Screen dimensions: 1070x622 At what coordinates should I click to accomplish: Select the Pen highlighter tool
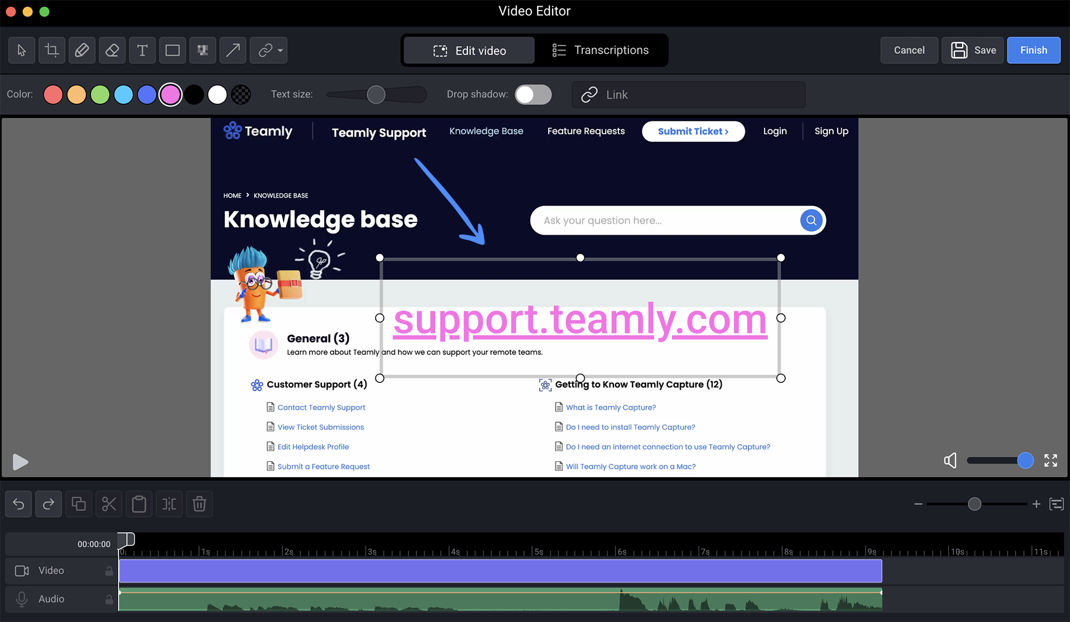(82, 51)
